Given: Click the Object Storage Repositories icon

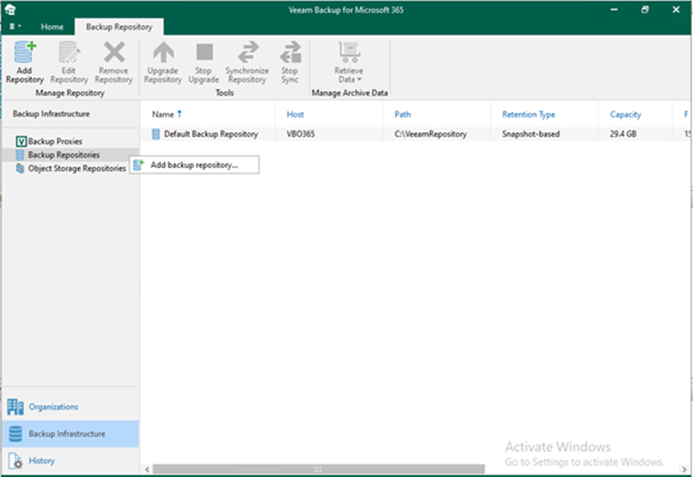Looking at the screenshot, I should (20, 169).
